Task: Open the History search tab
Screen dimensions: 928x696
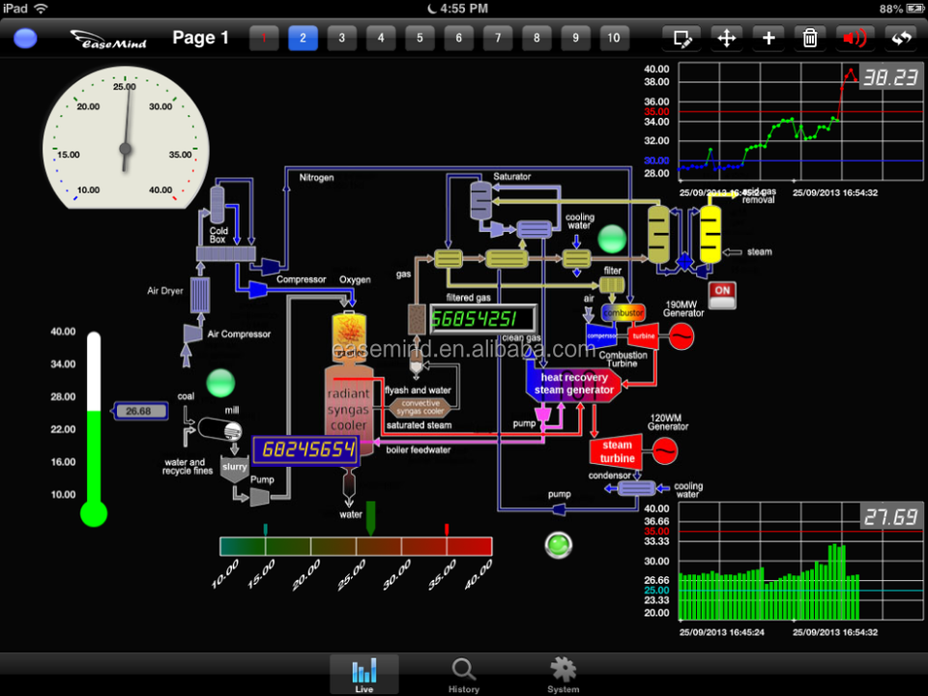Action: pos(464,675)
